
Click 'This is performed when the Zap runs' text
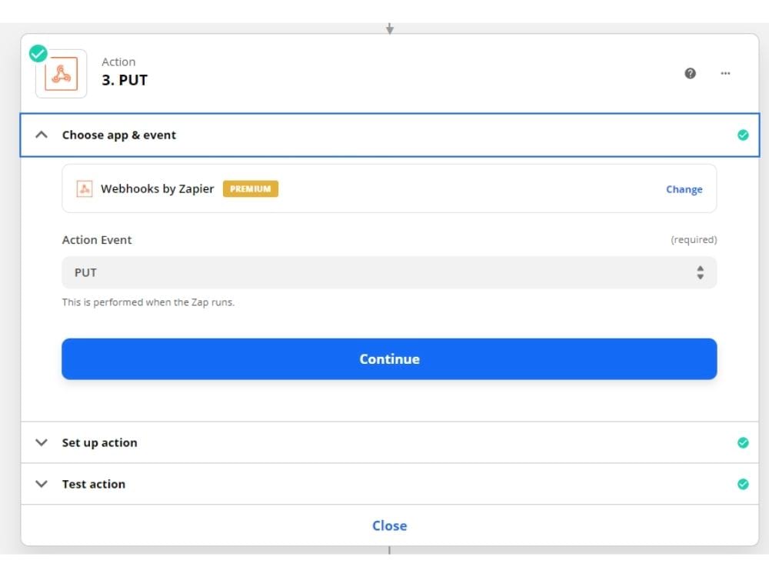148,302
